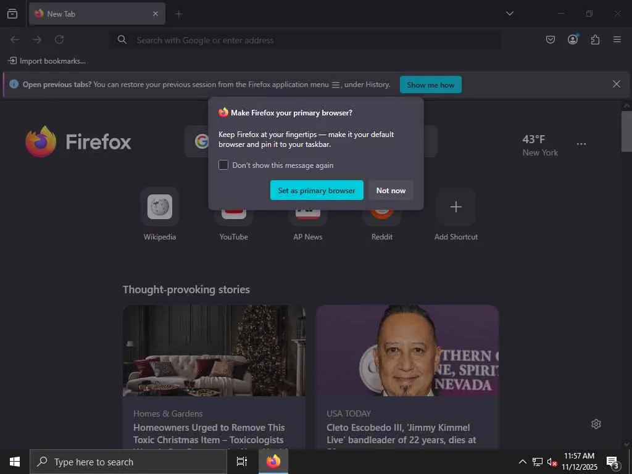This screenshot has width=632, height=474.
Task: Dismiss the Open previous tabs notification bar
Action: 617,84
